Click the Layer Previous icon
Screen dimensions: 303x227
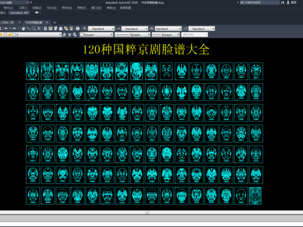tap(69, 35)
